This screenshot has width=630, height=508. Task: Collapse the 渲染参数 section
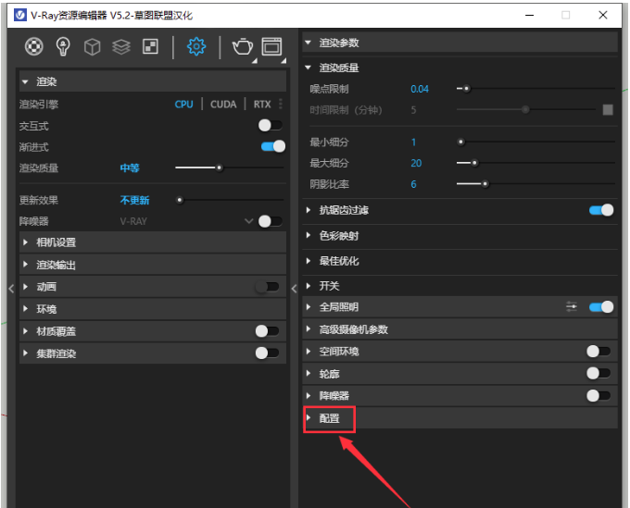click(x=460, y=43)
